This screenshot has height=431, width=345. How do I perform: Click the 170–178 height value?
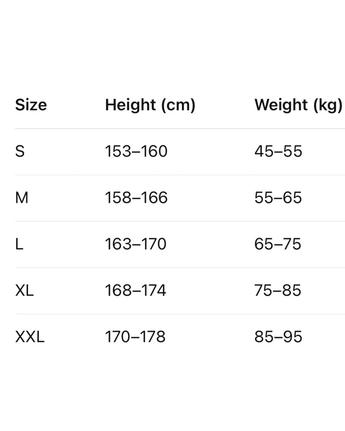135,337
